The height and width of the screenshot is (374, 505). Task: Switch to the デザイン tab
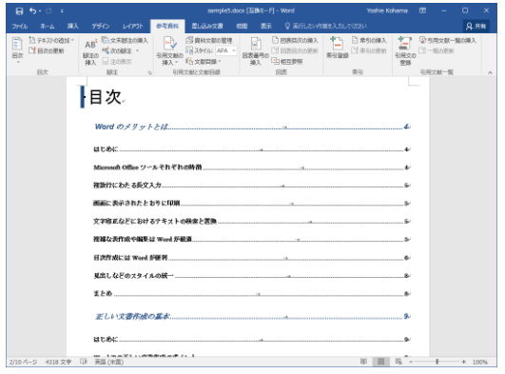pos(101,26)
